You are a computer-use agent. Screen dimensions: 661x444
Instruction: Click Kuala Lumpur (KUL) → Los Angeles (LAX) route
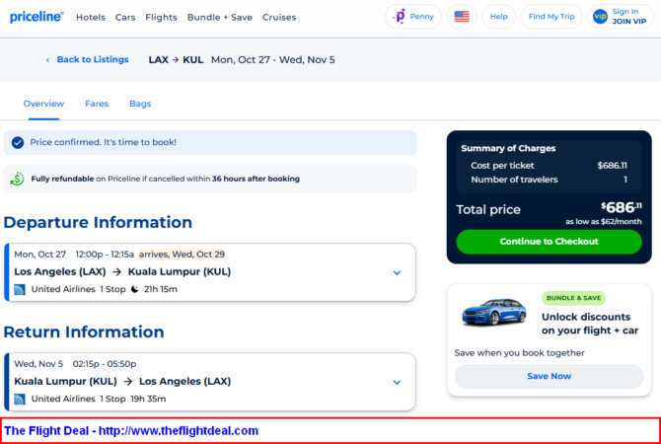coord(122,382)
